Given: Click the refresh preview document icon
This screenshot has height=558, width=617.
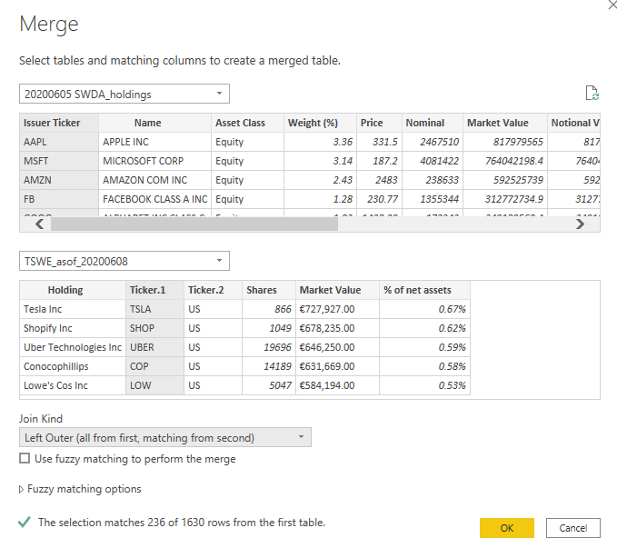Looking at the screenshot, I should 592,94.
